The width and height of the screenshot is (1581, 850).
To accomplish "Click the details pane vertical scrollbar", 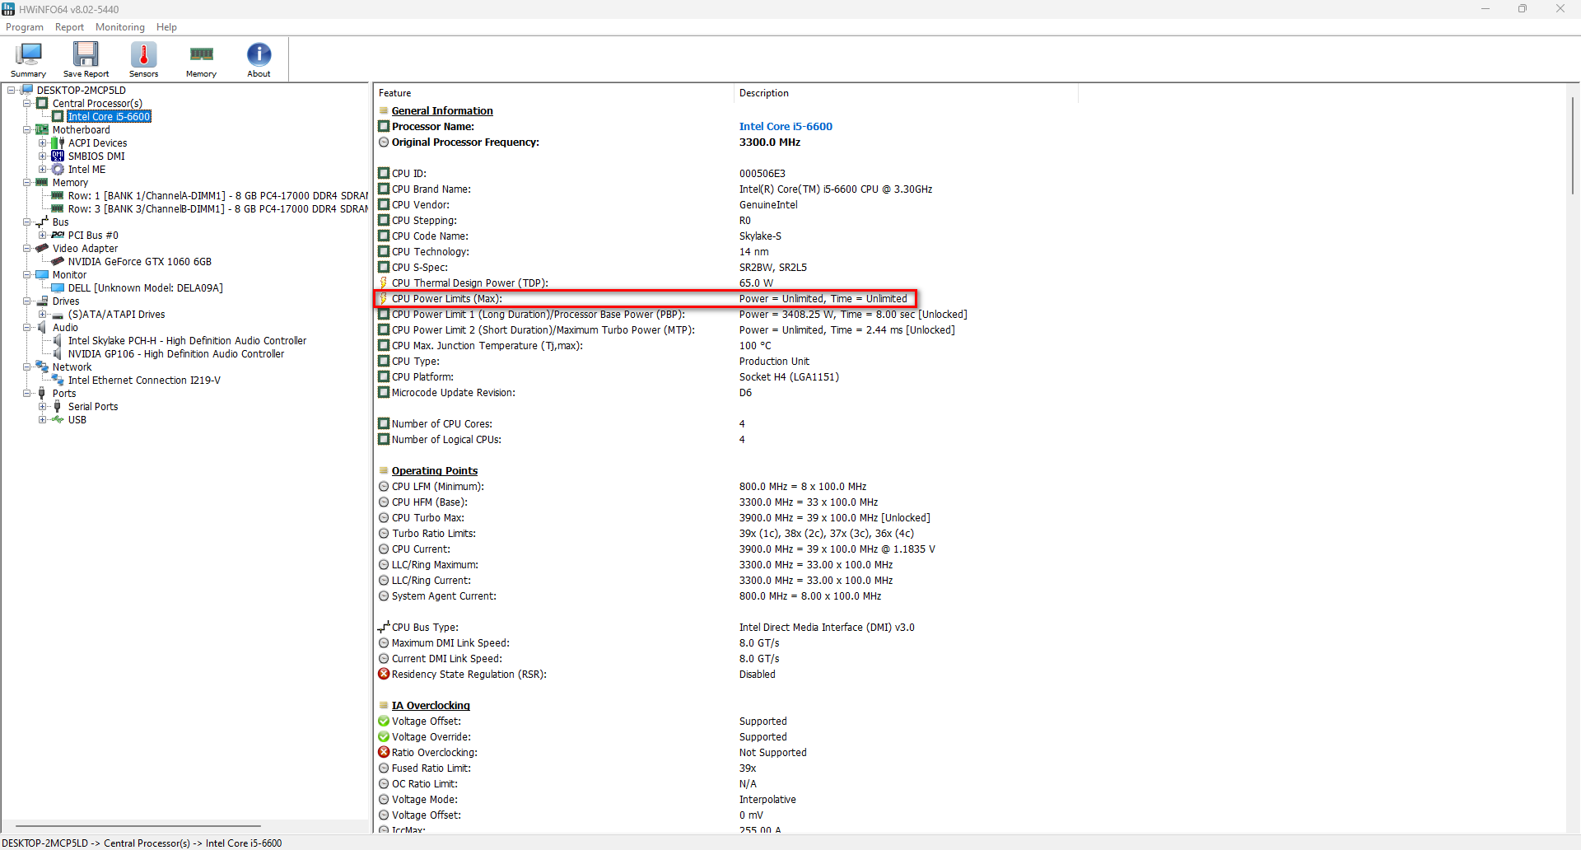I will coord(1572,144).
